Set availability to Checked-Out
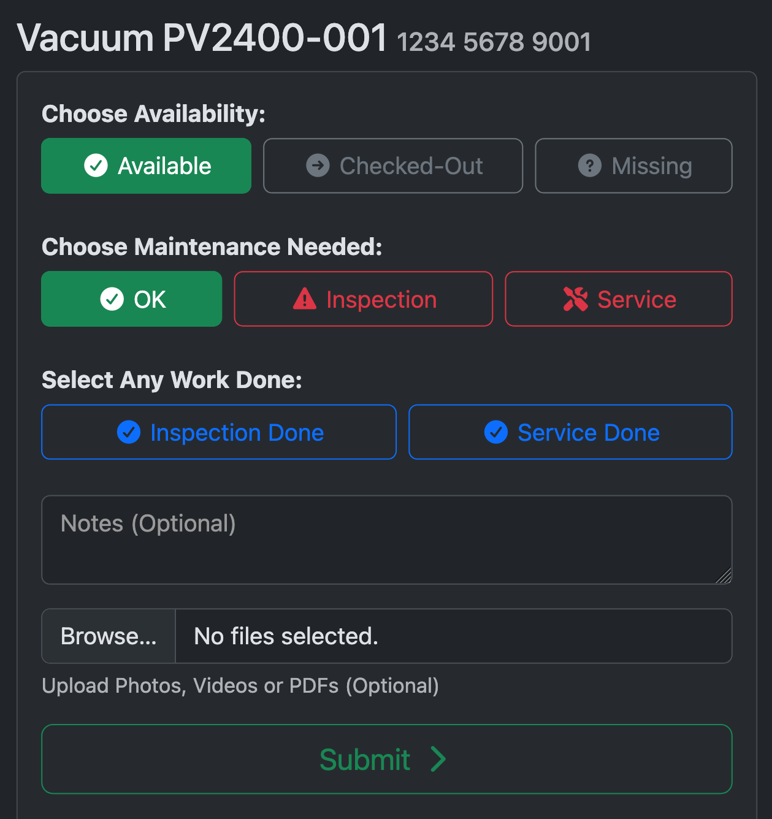This screenshot has height=819, width=772. pyautogui.click(x=393, y=166)
